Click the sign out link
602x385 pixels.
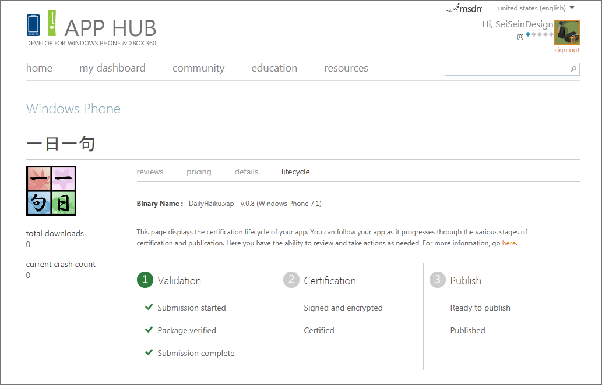[566, 50]
